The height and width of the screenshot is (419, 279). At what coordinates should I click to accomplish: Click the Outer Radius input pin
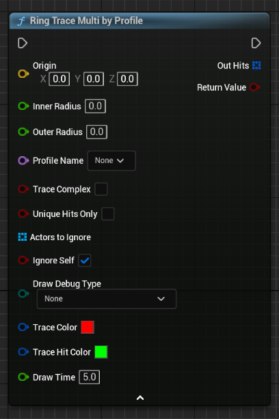(23, 132)
